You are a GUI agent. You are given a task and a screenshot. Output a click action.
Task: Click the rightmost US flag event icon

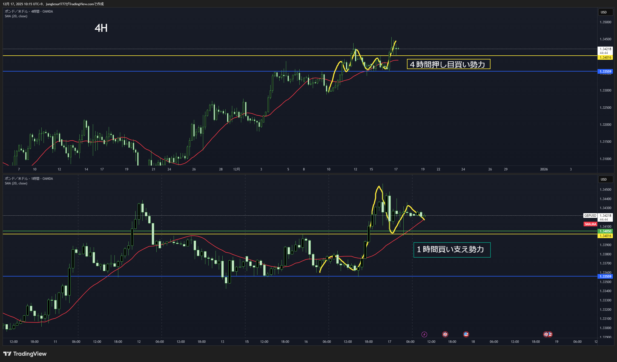pyautogui.click(x=550, y=334)
